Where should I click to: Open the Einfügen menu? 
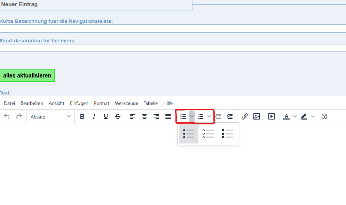(x=79, y=103)
